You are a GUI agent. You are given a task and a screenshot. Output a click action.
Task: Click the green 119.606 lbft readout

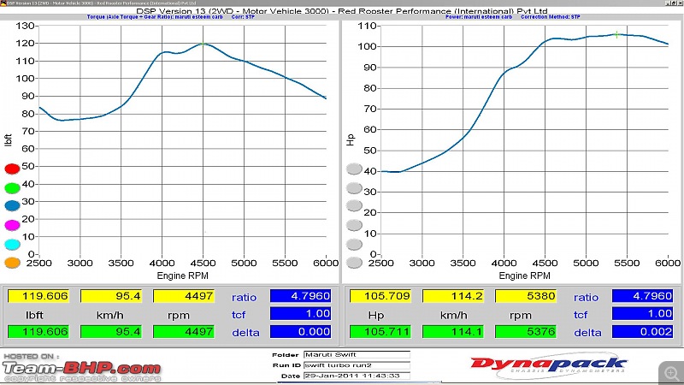pyautogui.click(x=38, y=332)
